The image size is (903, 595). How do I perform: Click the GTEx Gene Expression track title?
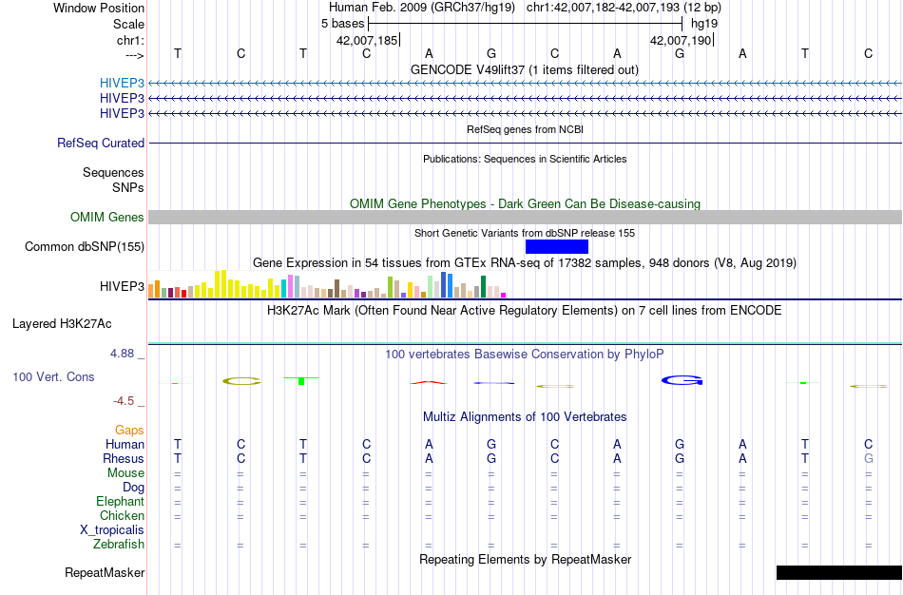(525, 263)
